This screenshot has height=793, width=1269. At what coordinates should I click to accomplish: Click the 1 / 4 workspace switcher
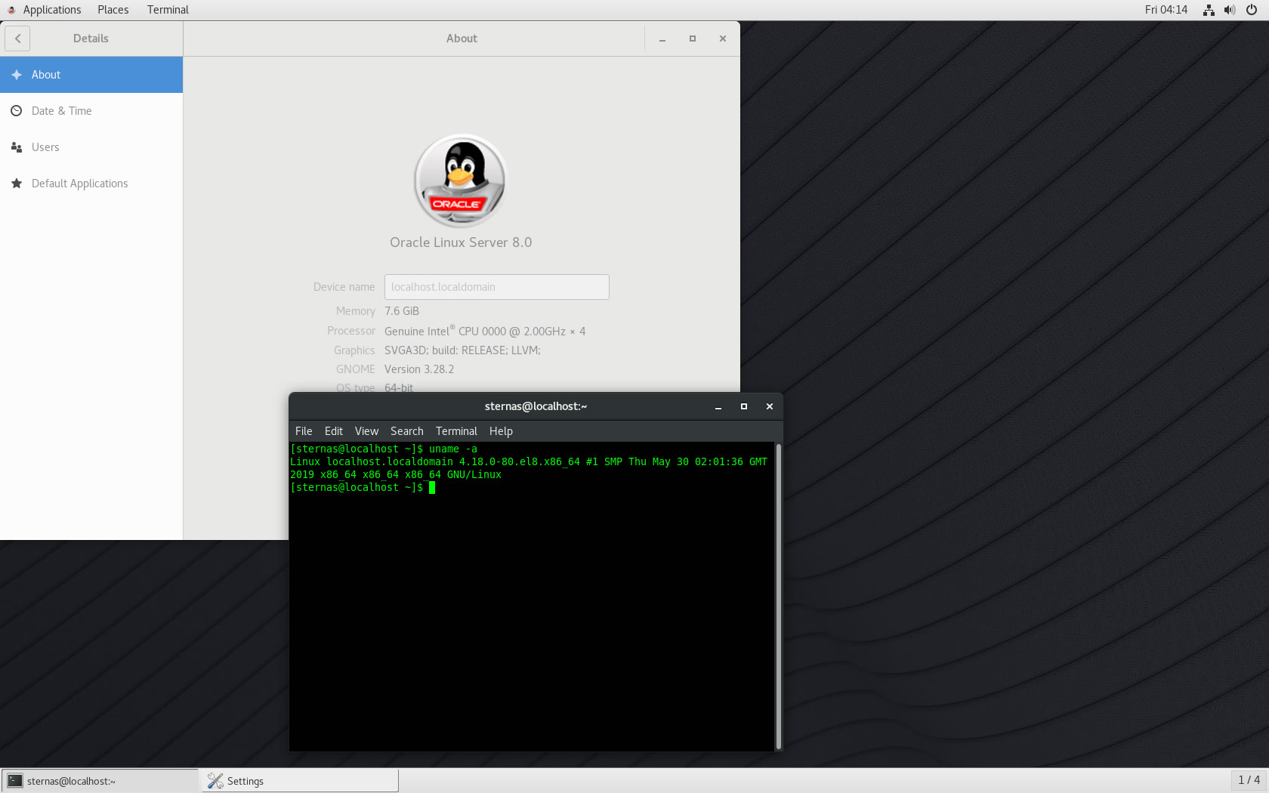tap(1249, 780)
